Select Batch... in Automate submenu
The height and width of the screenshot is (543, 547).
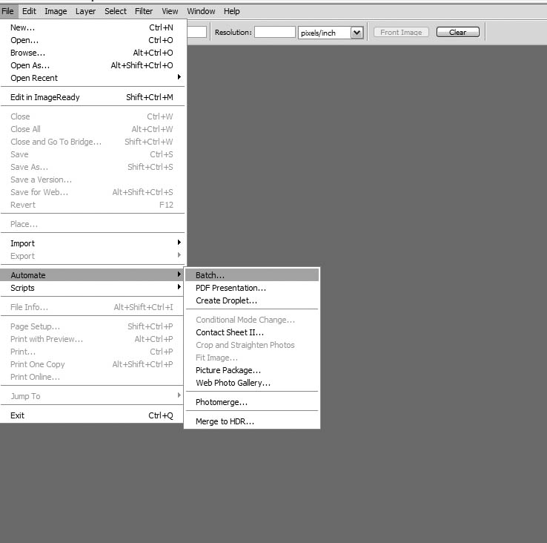[x=252, y=275]
